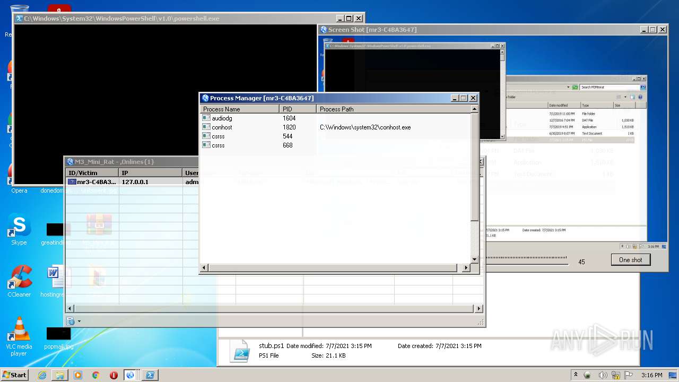Open Action Center flag in system tray
The height and width of the screenshot is (382, 679).
[629, 375]
